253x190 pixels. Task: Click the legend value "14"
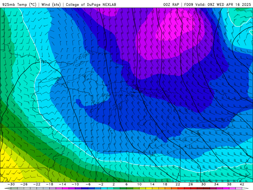tap(152, 184)
